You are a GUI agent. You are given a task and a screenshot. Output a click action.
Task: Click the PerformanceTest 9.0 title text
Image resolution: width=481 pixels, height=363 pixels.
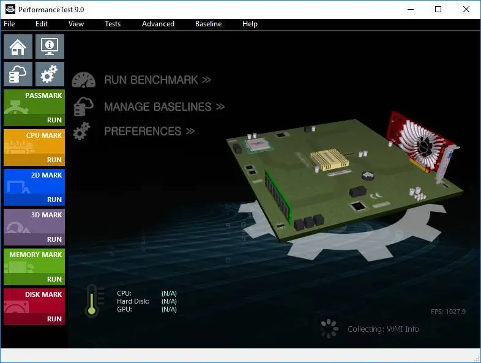(x=51, y=10)
